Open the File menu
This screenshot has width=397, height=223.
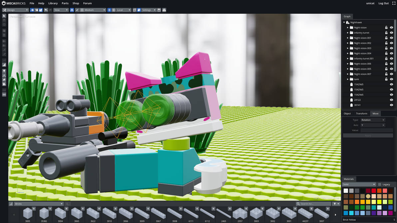32,3
